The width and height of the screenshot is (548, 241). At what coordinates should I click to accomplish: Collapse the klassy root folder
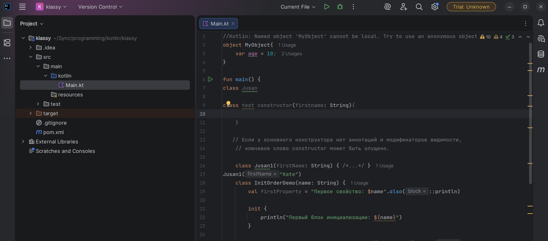click(x=23, y=38)
